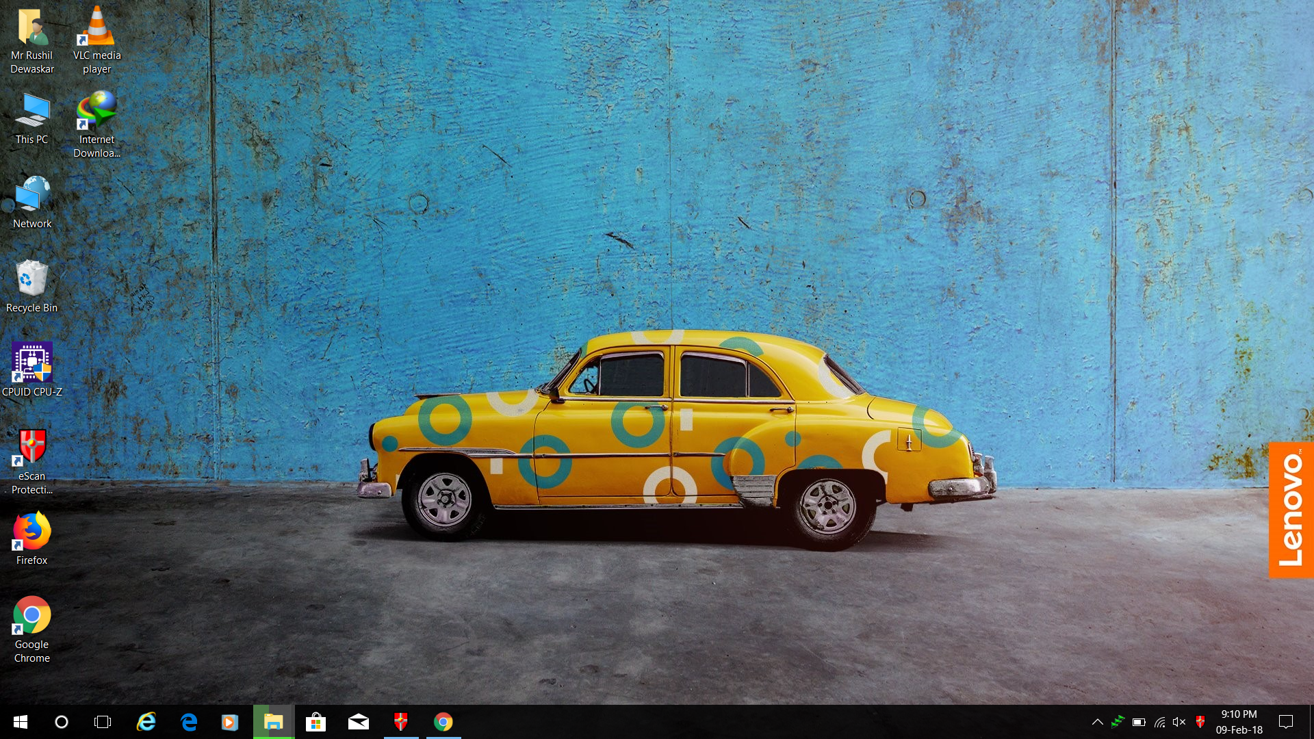This screenshot has width=1314, height=739.
Task: Open the clock and calendar showing 9:10 PM
Action: (x=1239, y=722)
